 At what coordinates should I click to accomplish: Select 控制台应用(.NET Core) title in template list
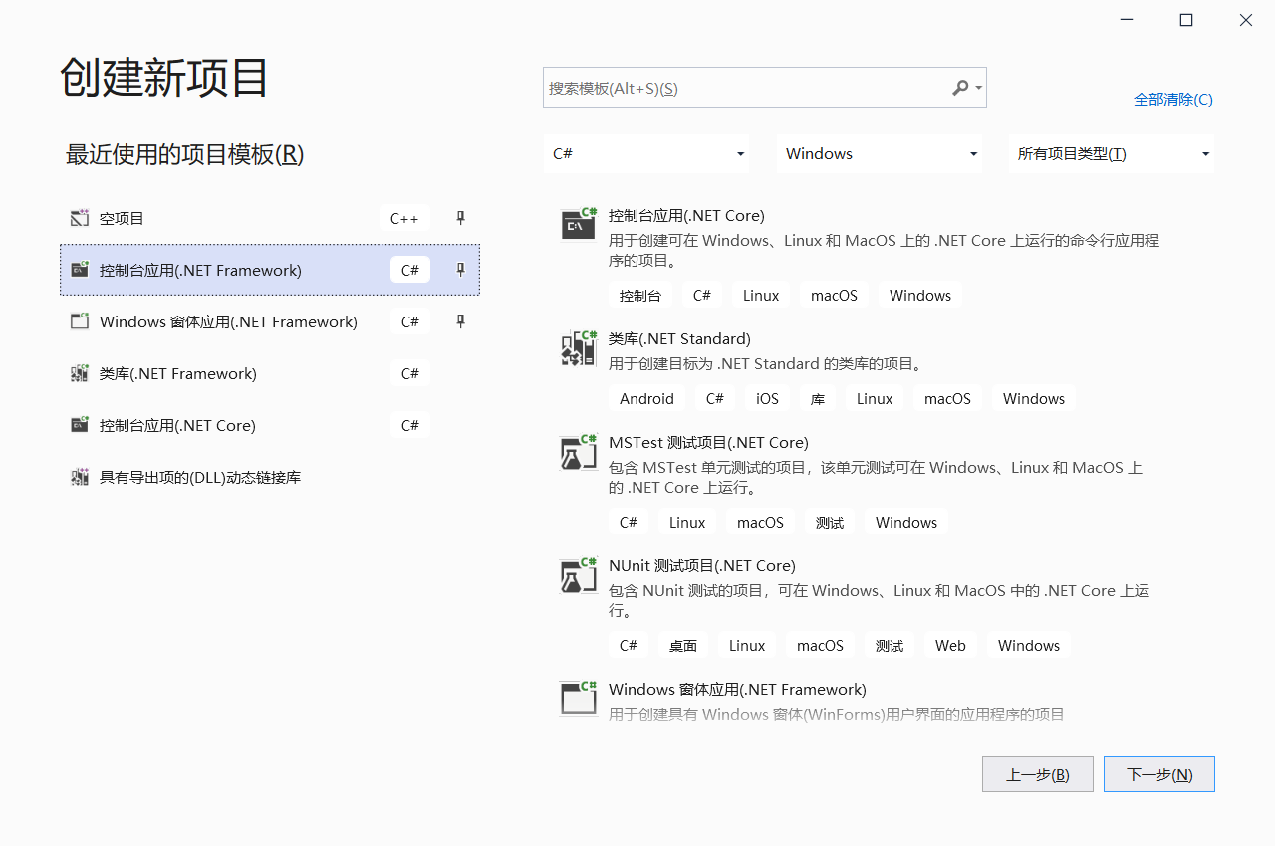coord(686,215)
